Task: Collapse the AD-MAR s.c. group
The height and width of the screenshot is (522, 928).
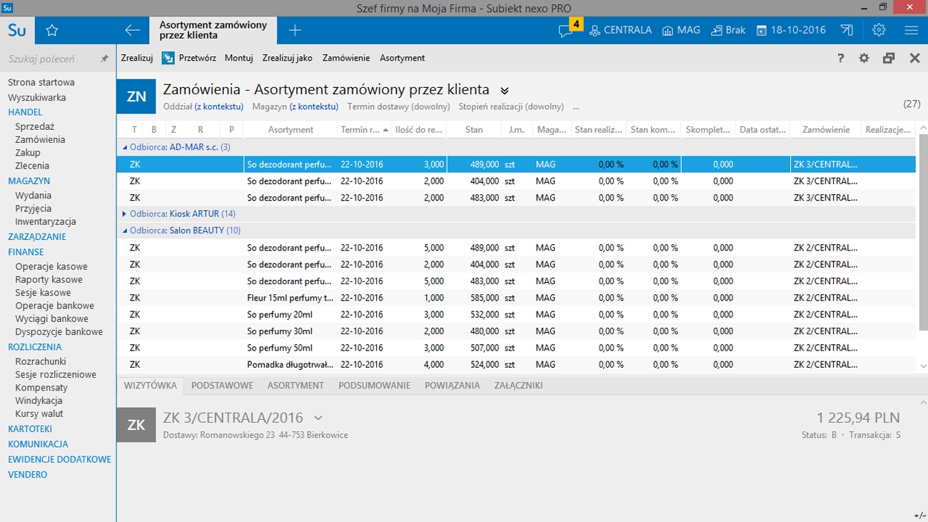Action: pos(125,147)
